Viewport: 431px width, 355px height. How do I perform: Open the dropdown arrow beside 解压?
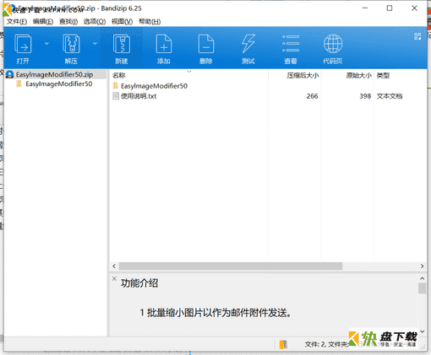95,43
